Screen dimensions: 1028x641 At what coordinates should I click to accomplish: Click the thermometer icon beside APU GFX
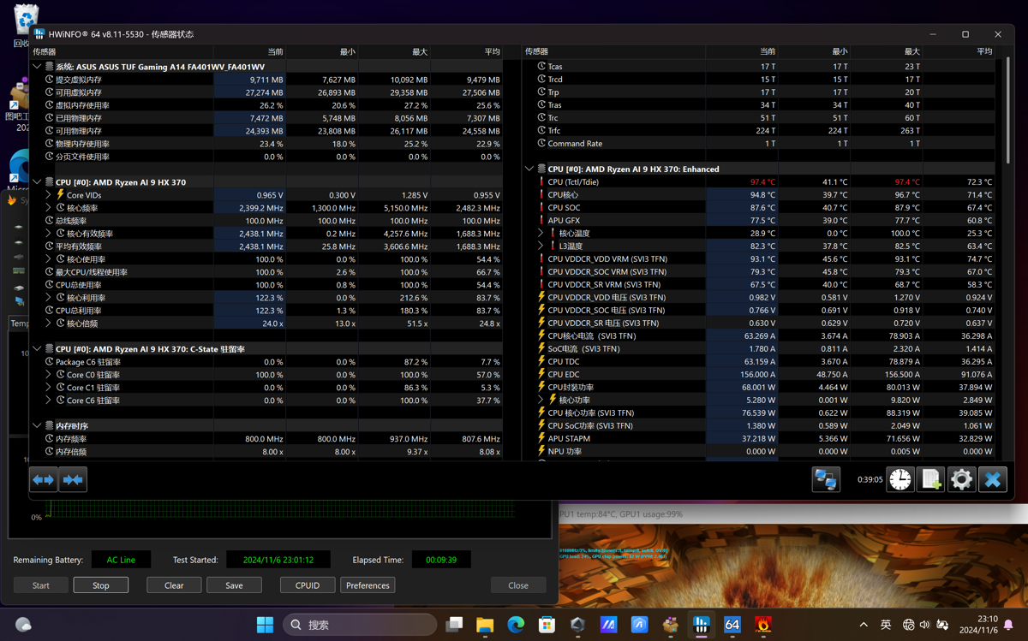[541, 221]
